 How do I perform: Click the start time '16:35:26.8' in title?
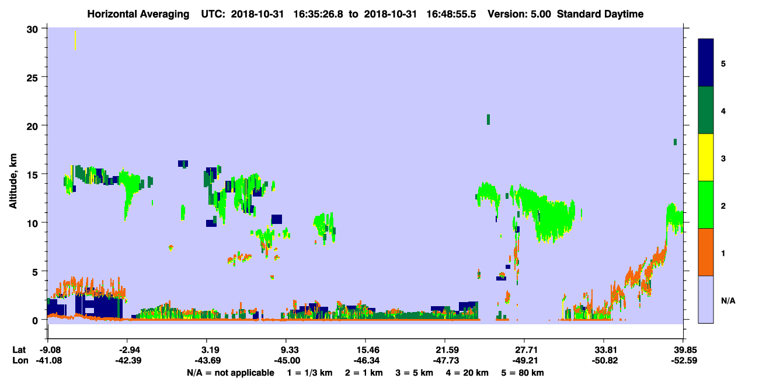click(x=318, y=14)
